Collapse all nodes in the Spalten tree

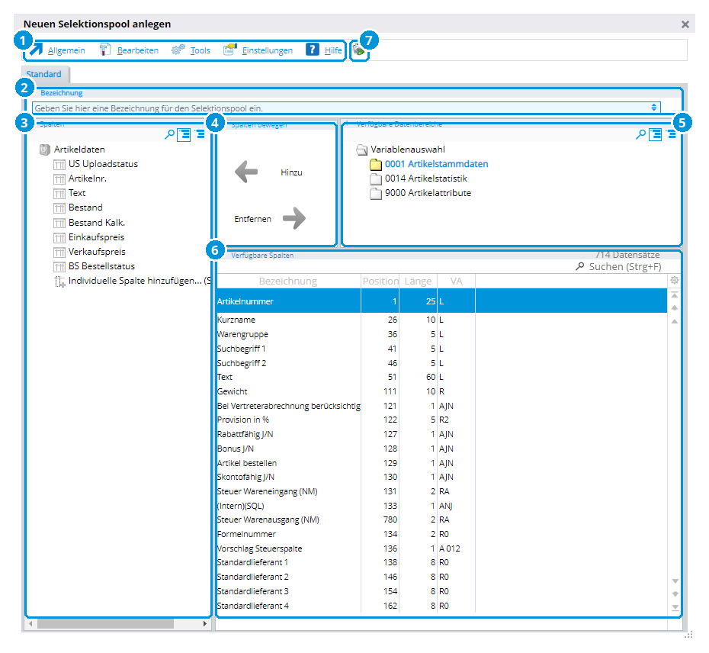pos(200,134)
